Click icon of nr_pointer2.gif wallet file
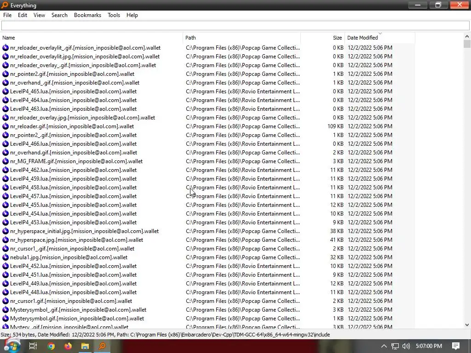 tap(6, 74)
